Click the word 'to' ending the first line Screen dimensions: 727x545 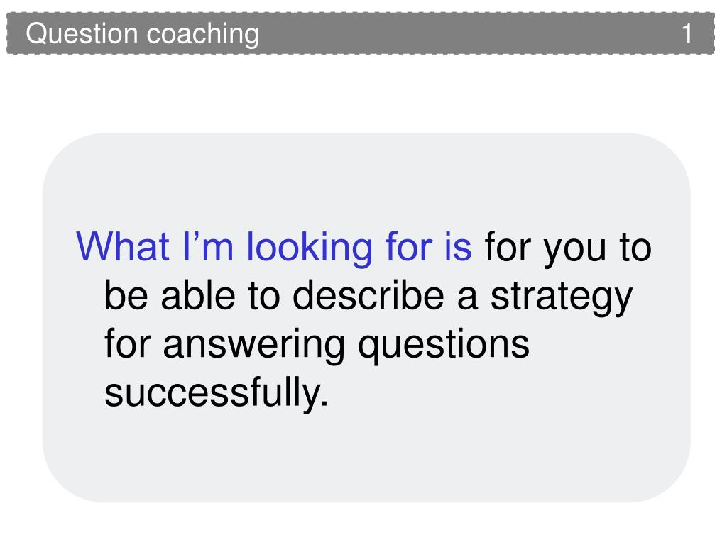point(635,248)
